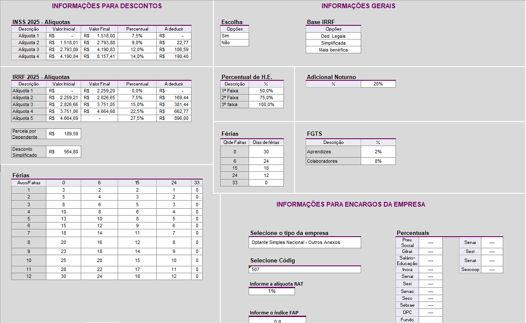The image size is (526, 323).
Task: Select the IRRF final value 2.259,20
Action: (x=100, y=91)
